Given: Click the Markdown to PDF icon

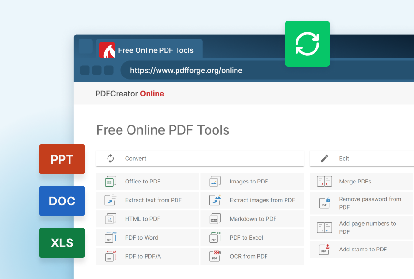Looking at the screenshot, I should click(215, 219).
